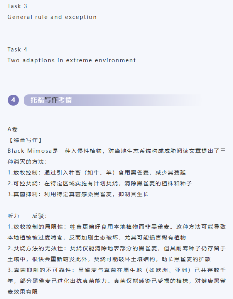Click the 3.真菌抑制的不可靠性 rebuttal line
The height and width of the screenshot is (299, 233).
(x=117, y=270)
